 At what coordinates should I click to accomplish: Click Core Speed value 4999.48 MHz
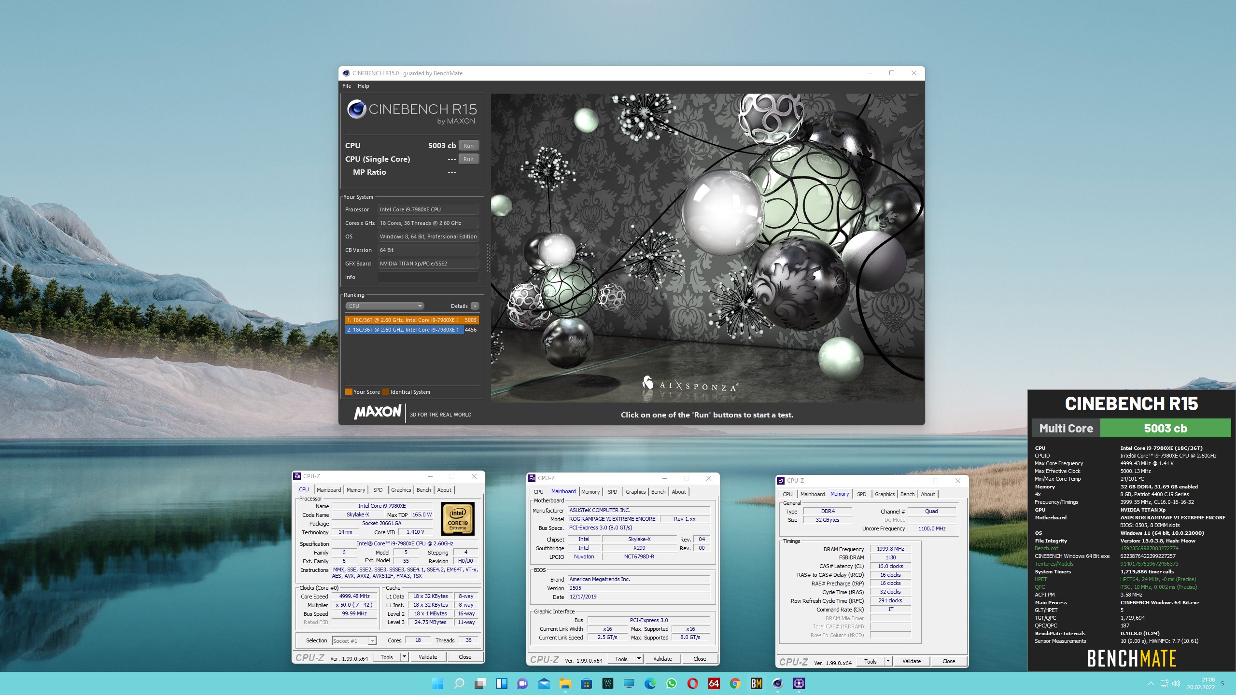(x=354, y=597)
